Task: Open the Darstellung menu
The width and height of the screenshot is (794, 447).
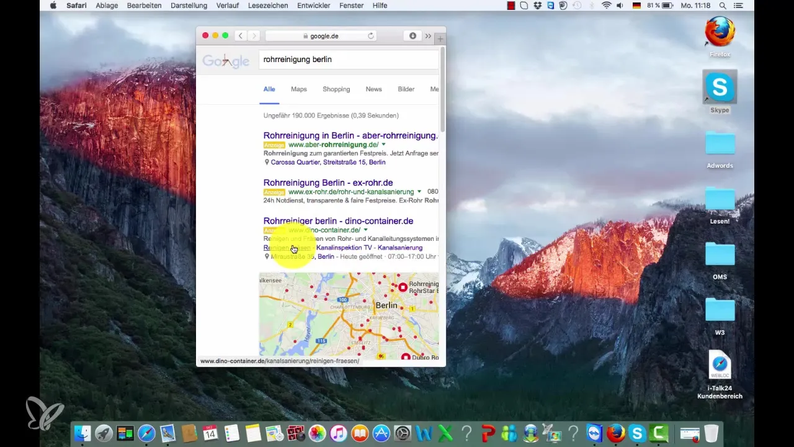Action: point(189,6)
